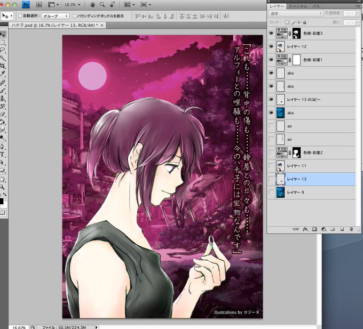Select the Ellipse shape tool

[x=3, y=171]
